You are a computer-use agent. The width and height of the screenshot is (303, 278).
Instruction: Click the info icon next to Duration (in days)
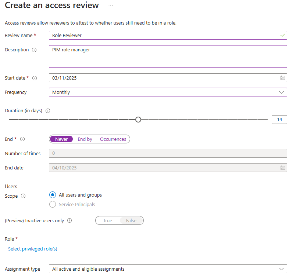click(x=47, y=111)
